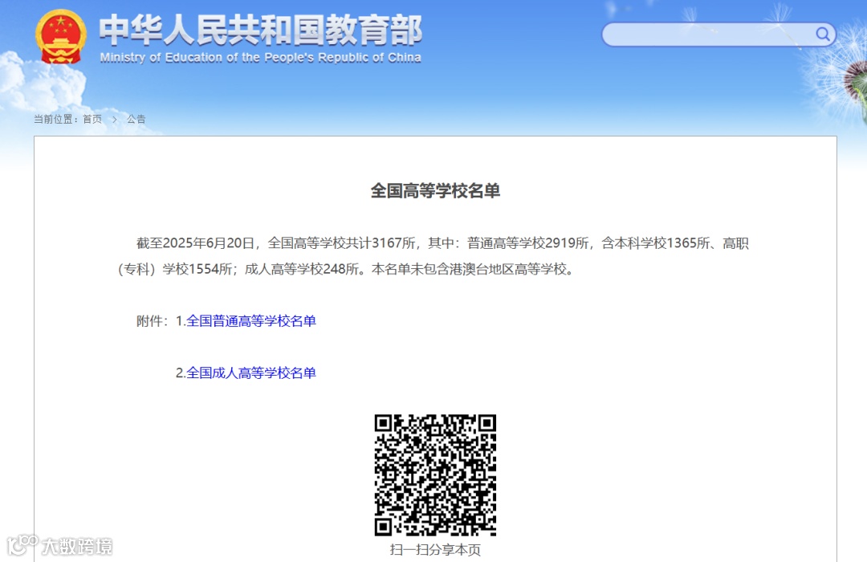Screen dimensions: 867x562
Task: Click the 附件 label text
Action: (152, 321)
